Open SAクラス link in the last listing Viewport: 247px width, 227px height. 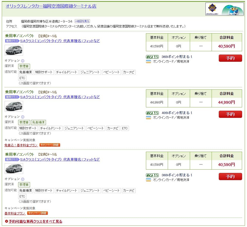point(60,159)
